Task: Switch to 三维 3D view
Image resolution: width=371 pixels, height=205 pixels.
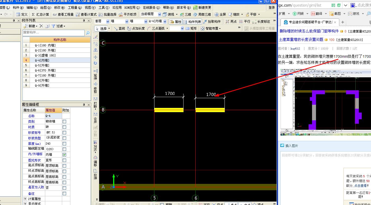Action: [x=185, y=14]
